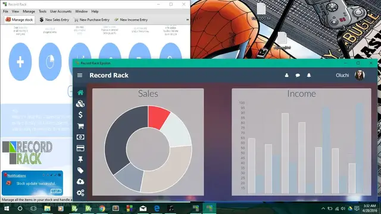Select the pushpin icon in sidebar
Viewport: 381px width, 214px height.
click(80, 159)
